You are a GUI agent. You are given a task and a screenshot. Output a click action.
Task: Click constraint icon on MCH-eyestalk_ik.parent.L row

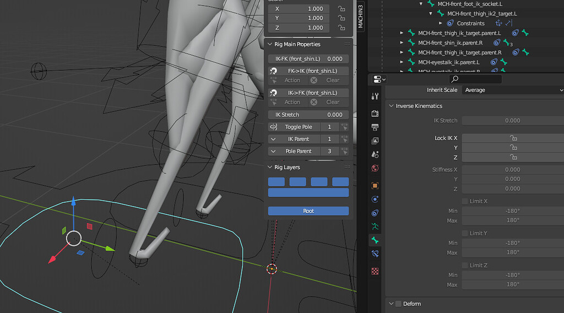tap(494, 62)
